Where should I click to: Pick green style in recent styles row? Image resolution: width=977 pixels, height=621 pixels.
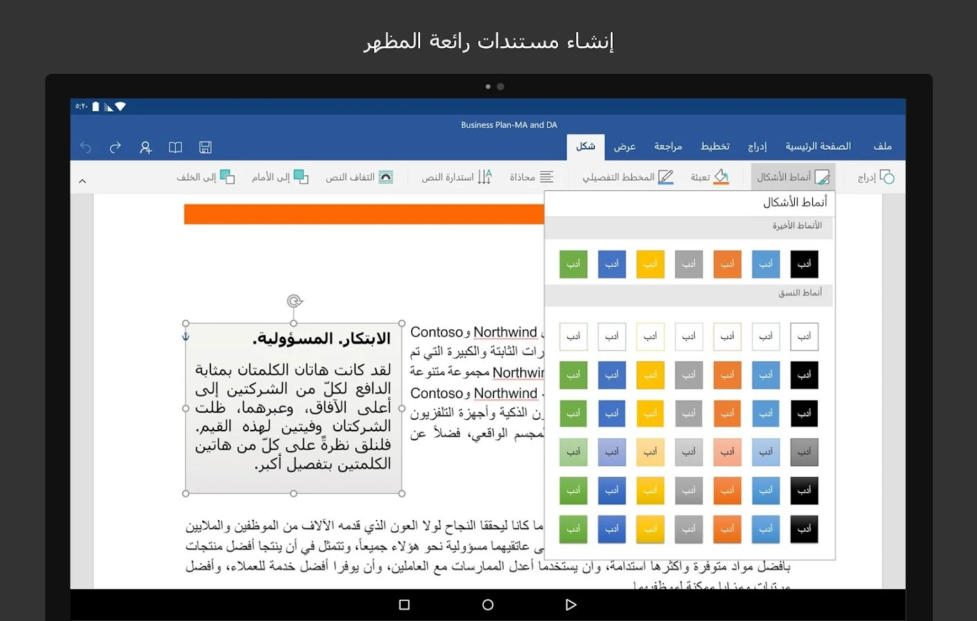573,264
